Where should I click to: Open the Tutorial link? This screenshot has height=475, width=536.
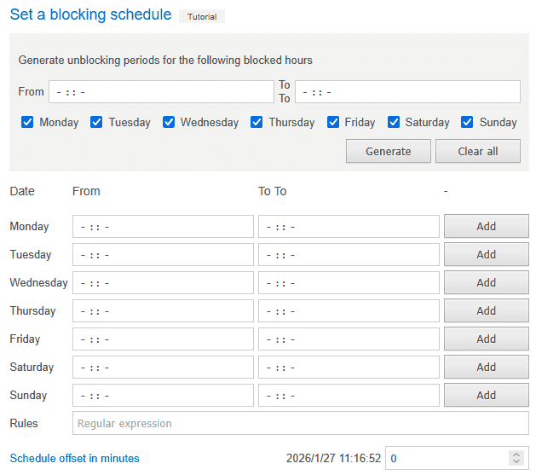click(202, 16)
